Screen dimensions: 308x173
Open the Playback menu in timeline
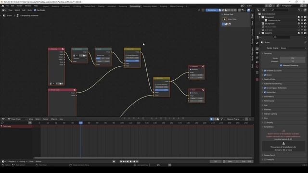13,161
